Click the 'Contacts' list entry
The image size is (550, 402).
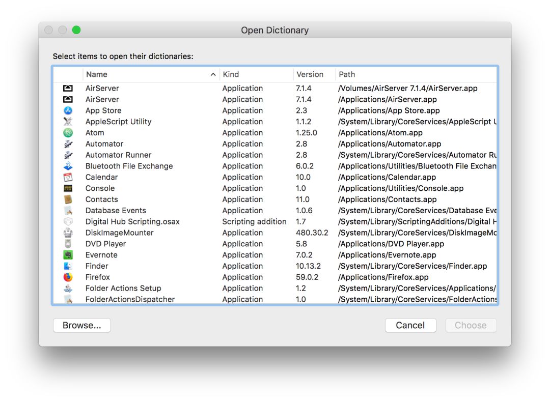pos(102,199)
